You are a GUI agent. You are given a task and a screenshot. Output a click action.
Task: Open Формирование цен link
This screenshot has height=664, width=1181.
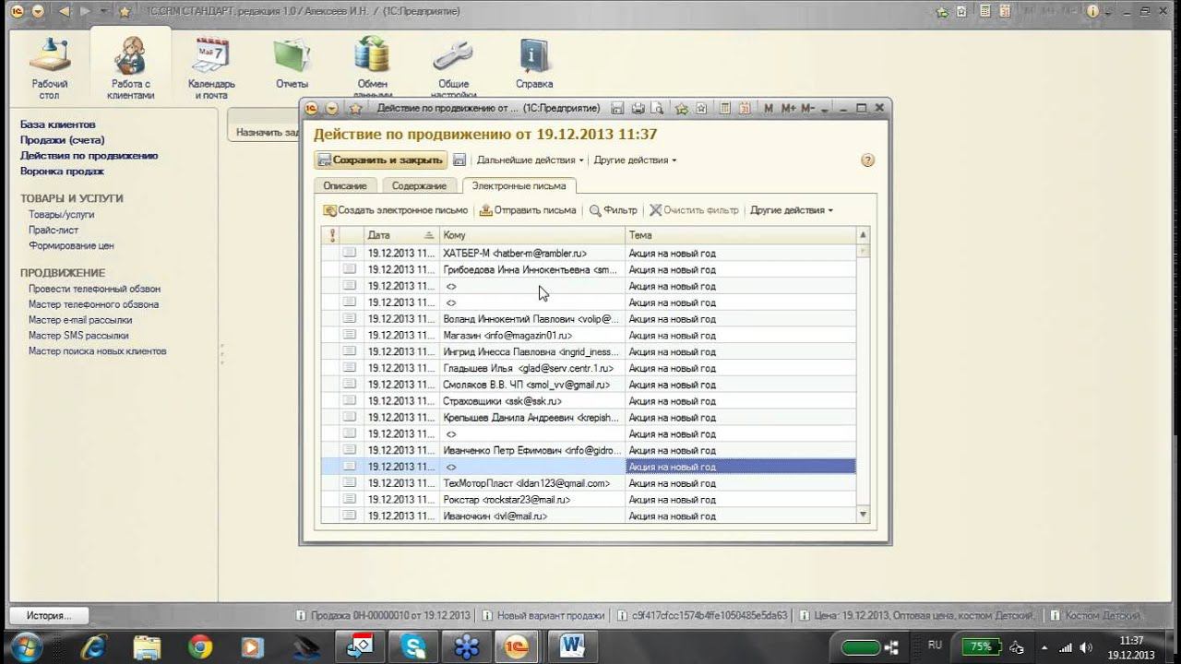coord(71,246)
